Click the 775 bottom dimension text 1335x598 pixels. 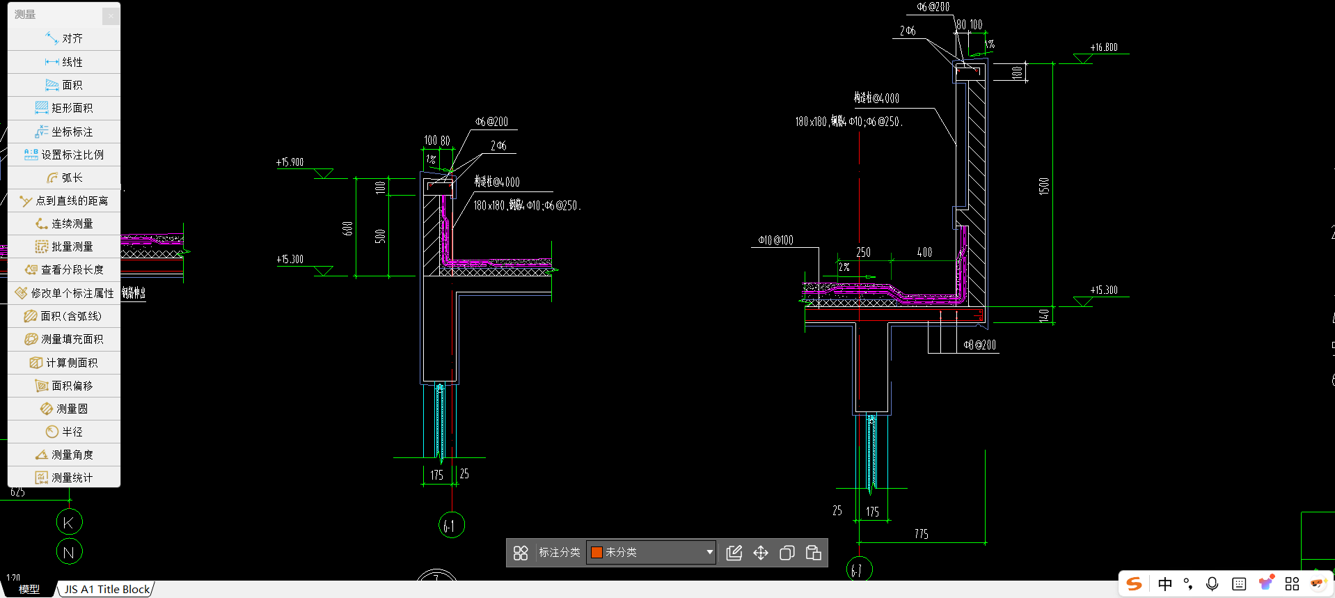click(x=922, y=534)
